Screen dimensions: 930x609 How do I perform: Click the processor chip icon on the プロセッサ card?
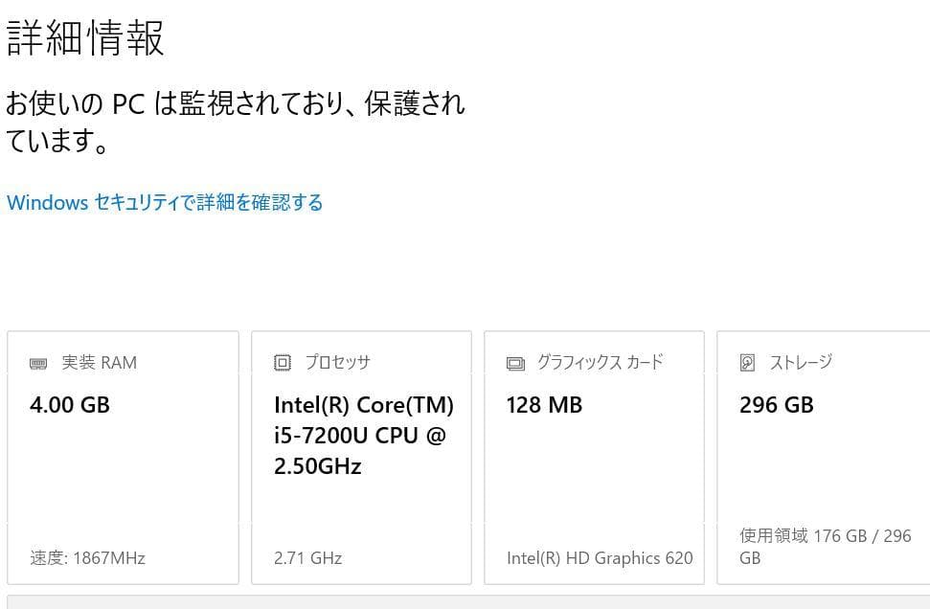[x=283, y=363]
